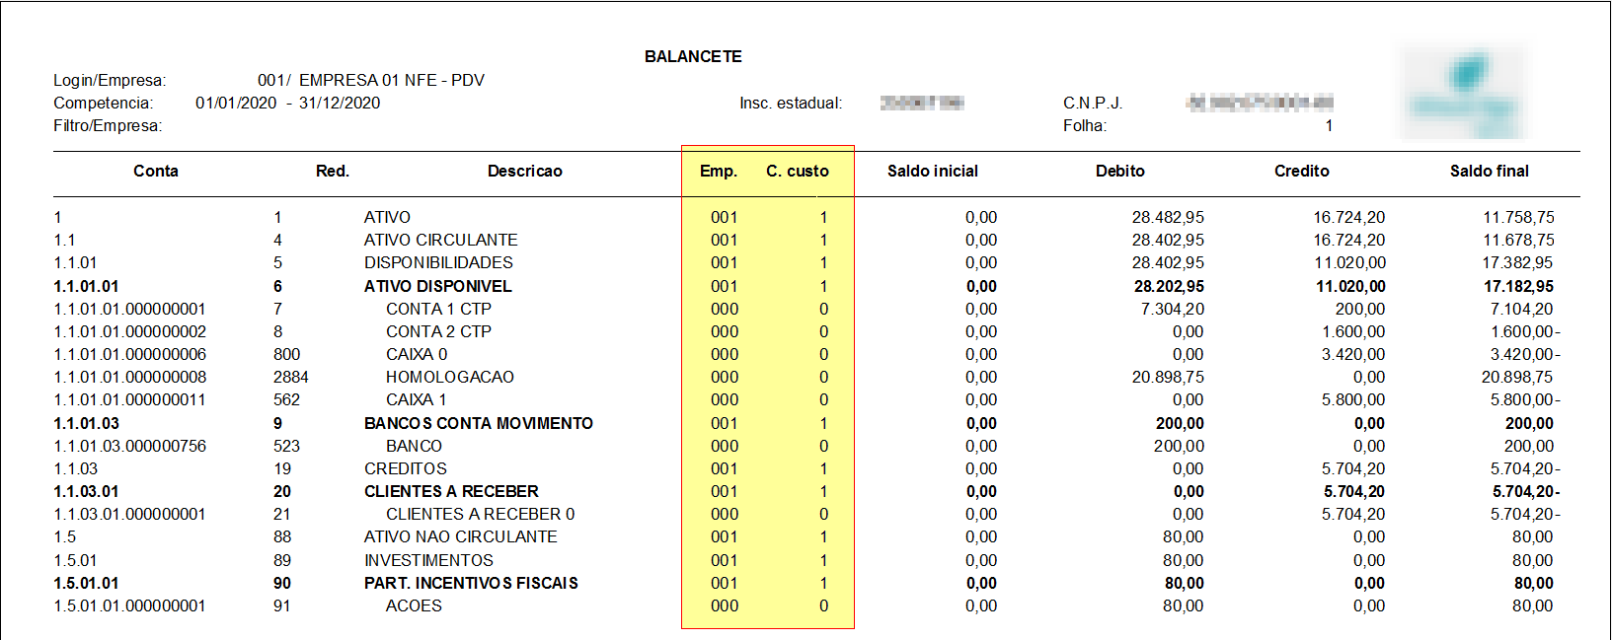Viewport: 1612px width, 640px height.
Task: Click the bold debit value 28.202,95
Action: coord(1169,286)
